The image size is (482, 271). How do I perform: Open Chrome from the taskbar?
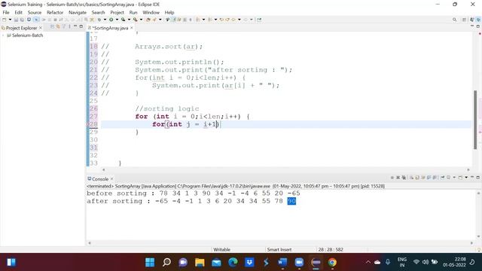pos(332,262)
